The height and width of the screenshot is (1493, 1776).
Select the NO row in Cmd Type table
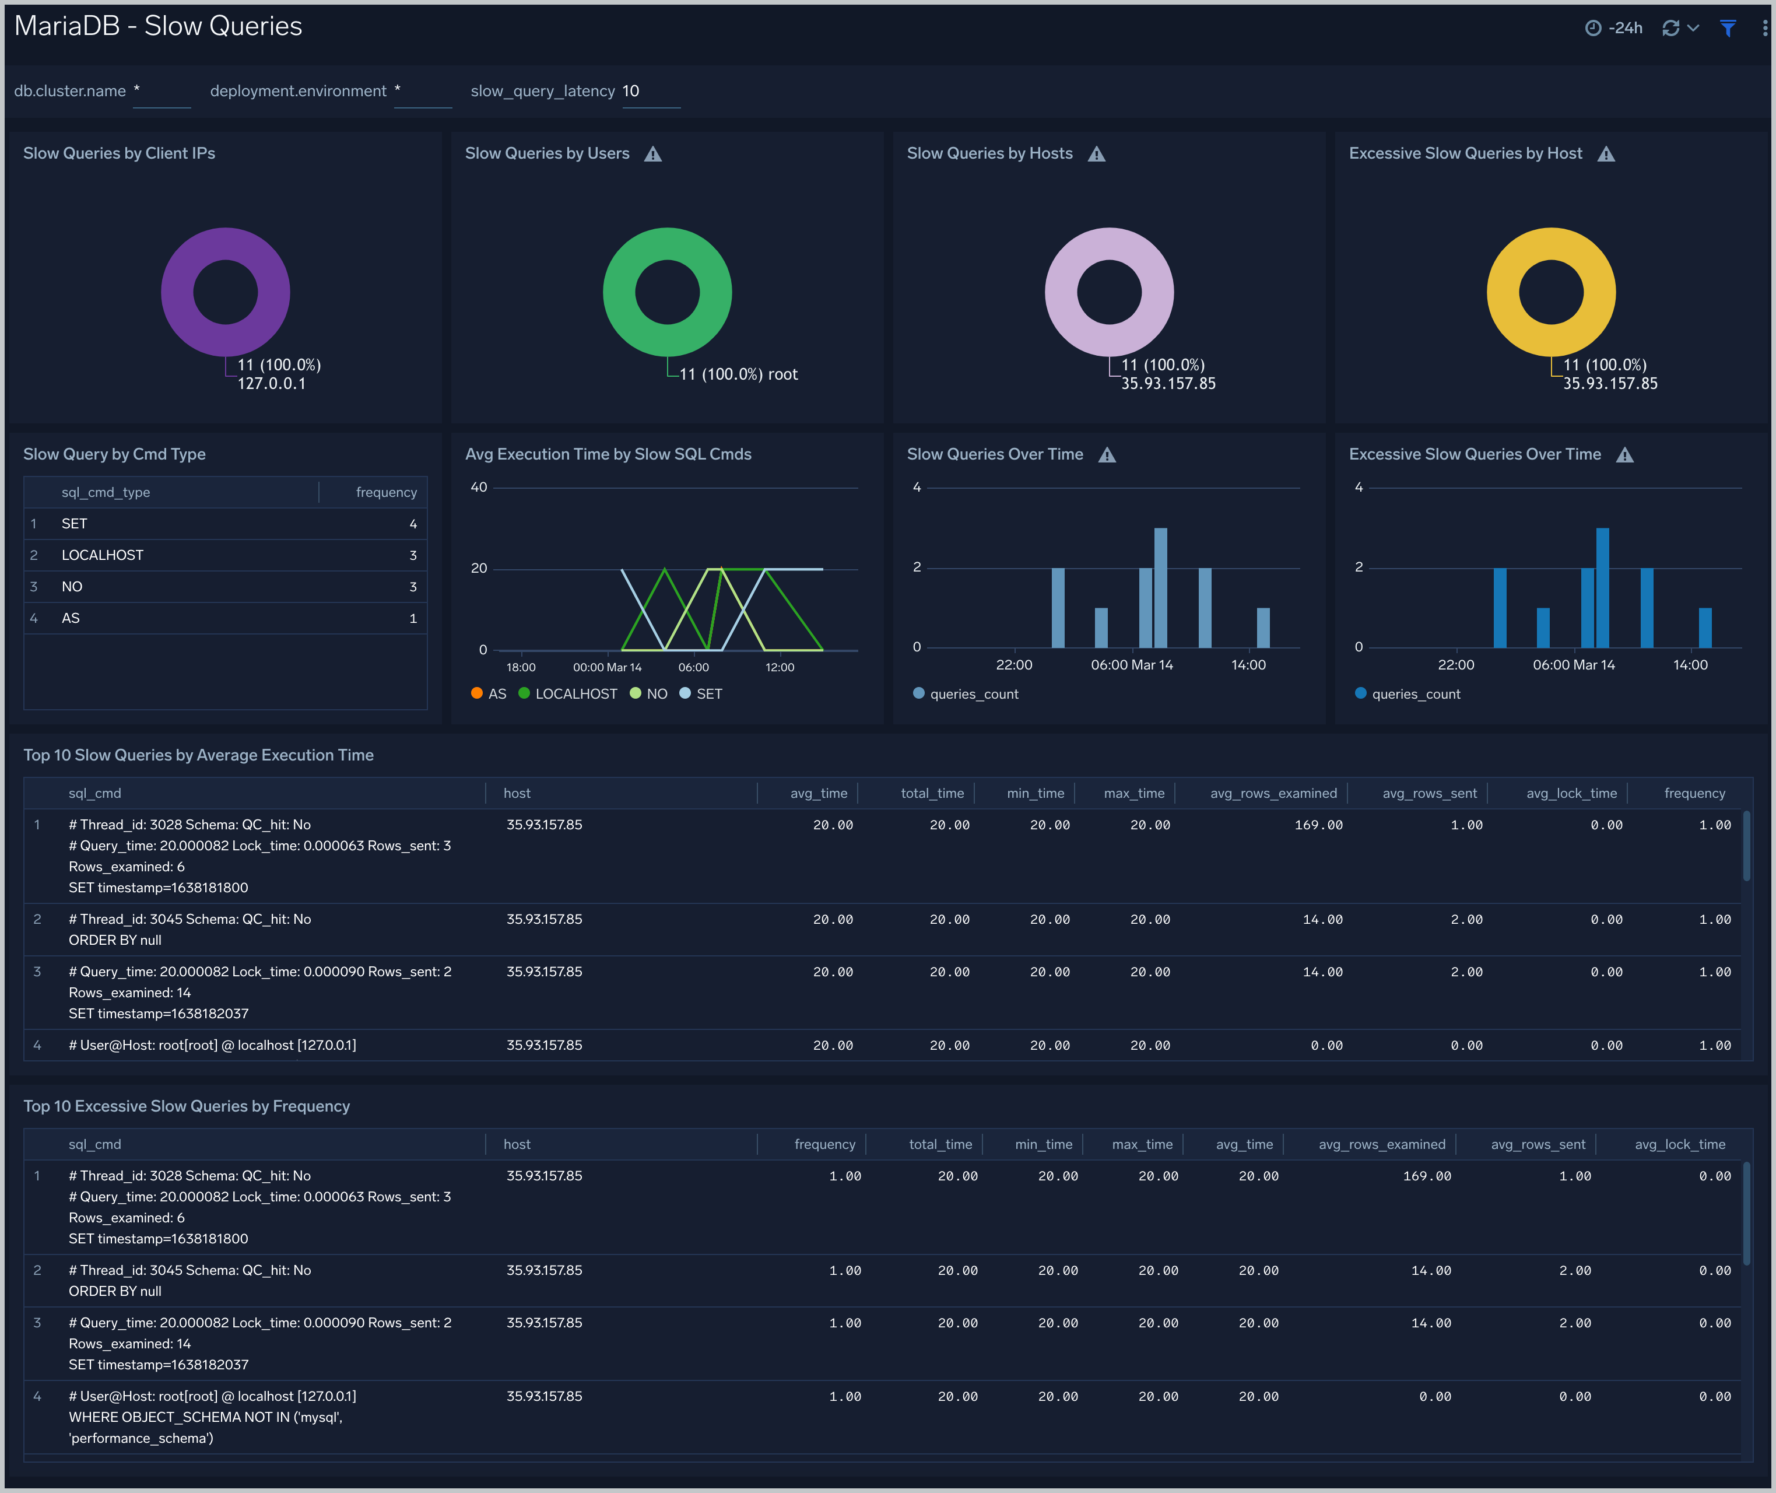[225, 587]
